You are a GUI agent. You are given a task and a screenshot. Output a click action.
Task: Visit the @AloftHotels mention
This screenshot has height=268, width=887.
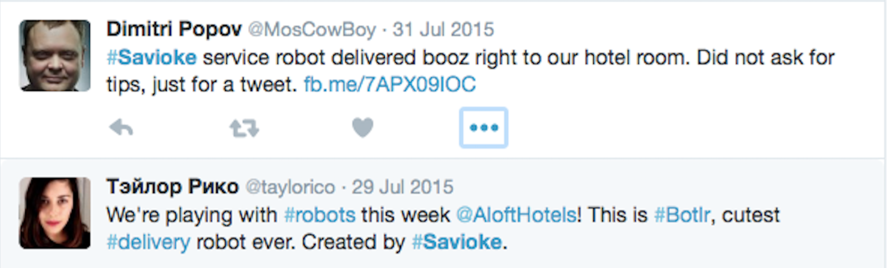pyautogui.click(x=516, y=215)
